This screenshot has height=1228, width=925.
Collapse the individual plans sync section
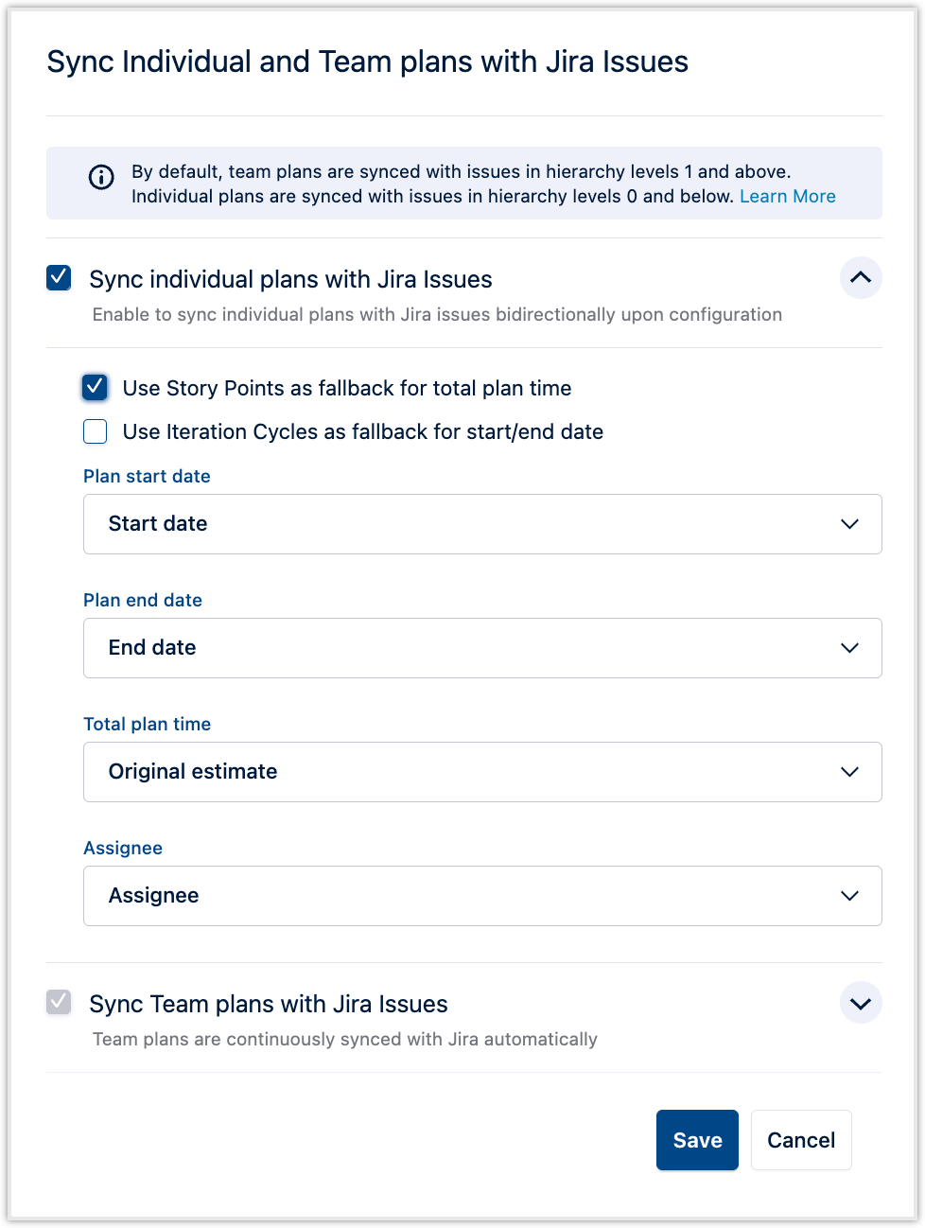(x=861, y=278)
